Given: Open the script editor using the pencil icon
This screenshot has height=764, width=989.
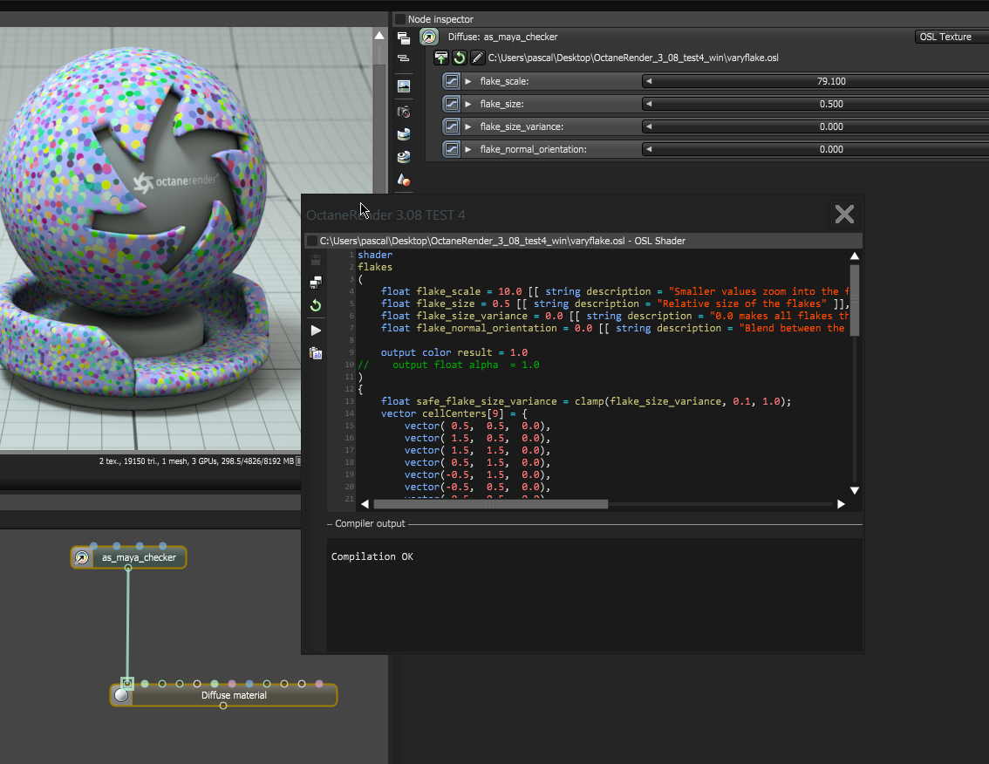Looking at the screenshot, I should click(x=477, y=58).
